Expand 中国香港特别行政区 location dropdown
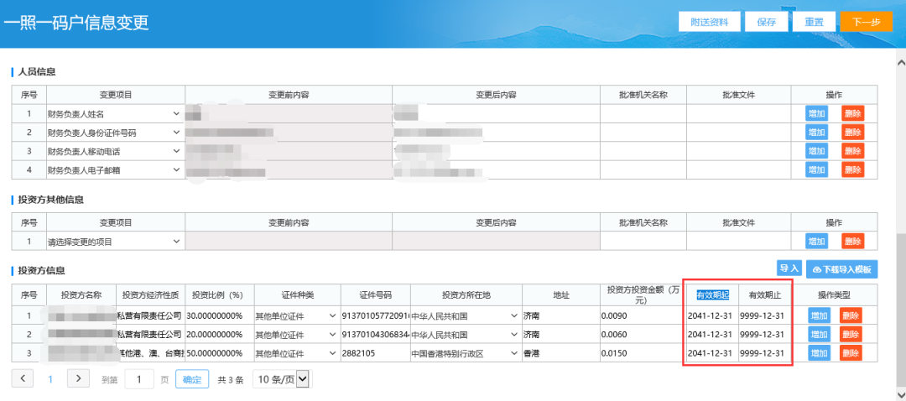The width and height of the screenshot is (906, 401). [513, 352]
